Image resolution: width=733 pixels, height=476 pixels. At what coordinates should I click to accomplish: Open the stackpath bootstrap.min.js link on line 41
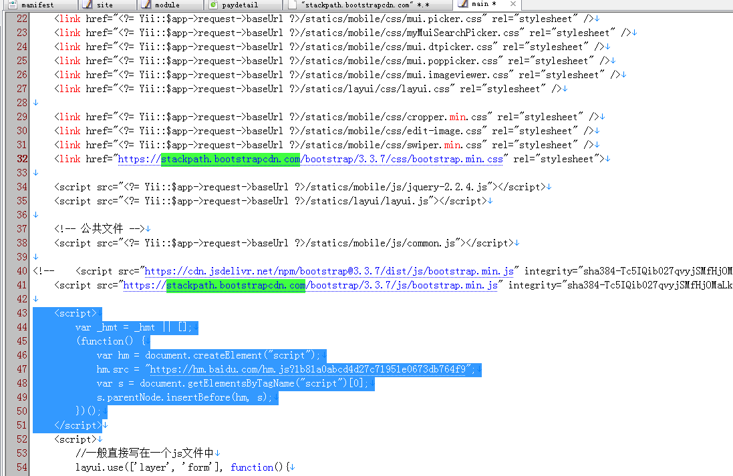coord(307,285)
